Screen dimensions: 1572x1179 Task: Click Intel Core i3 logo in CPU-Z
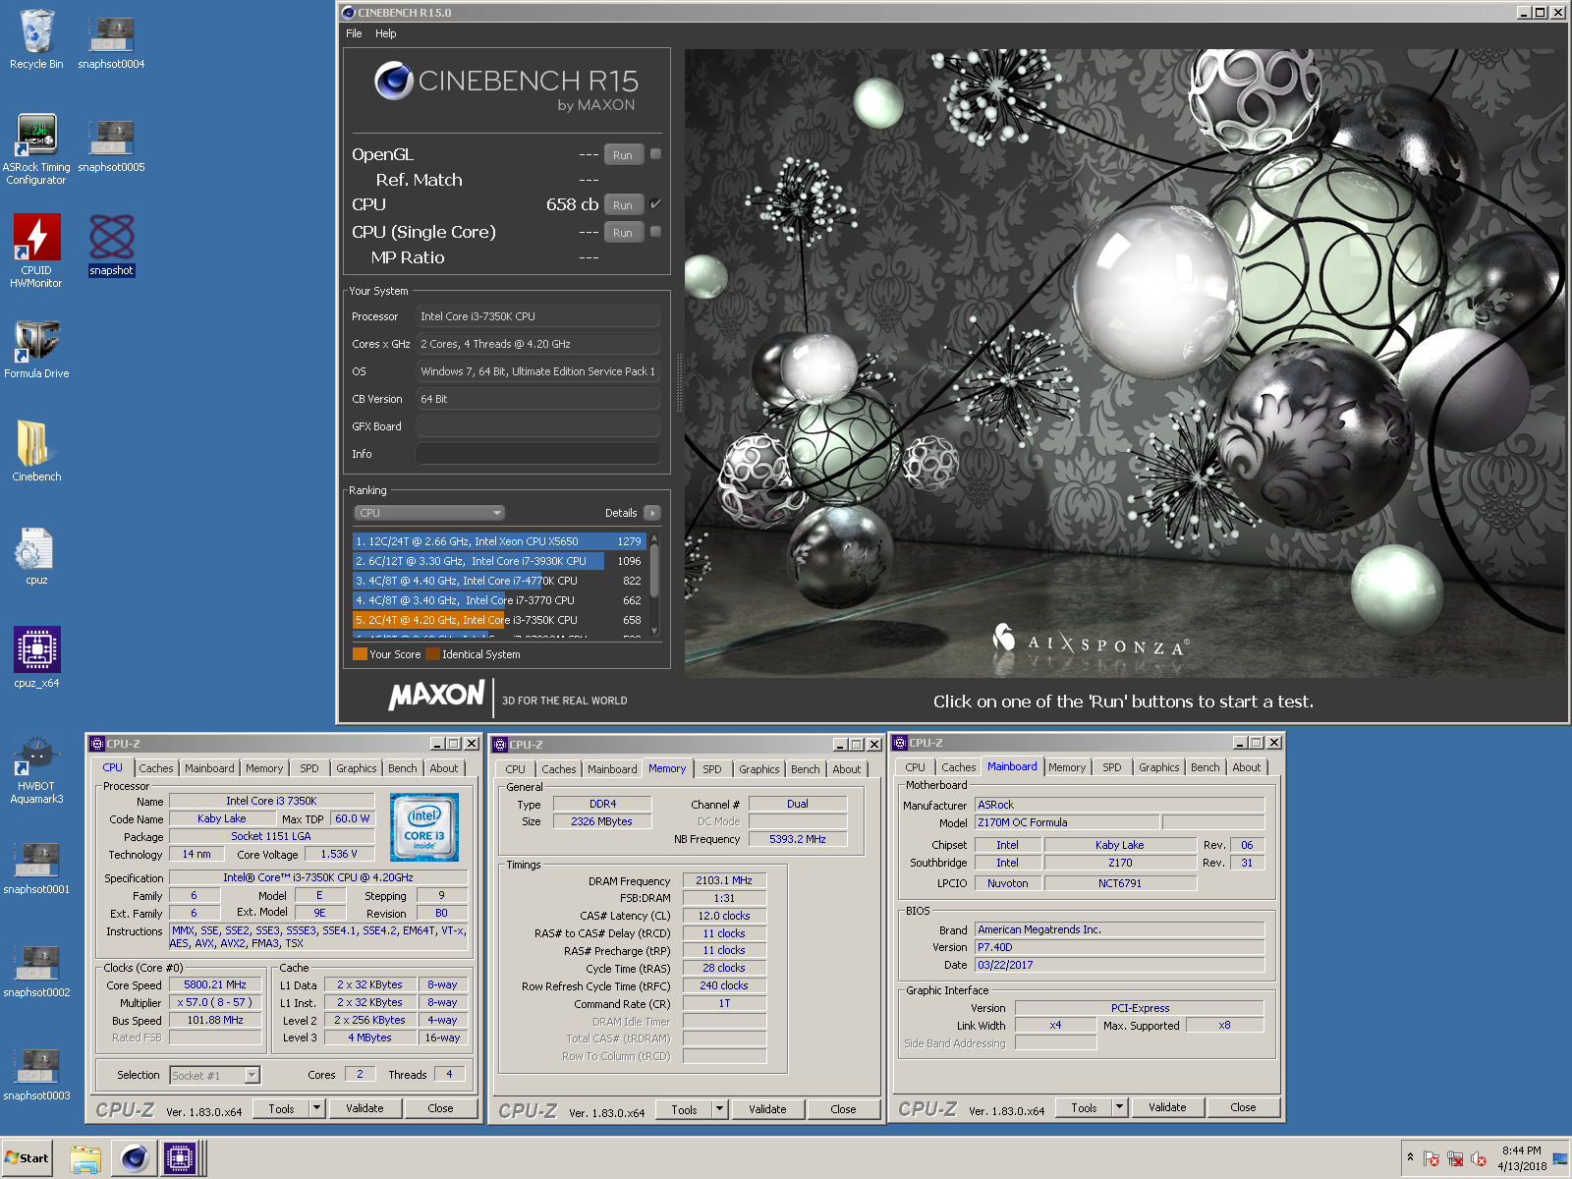(x=424, y=827)
